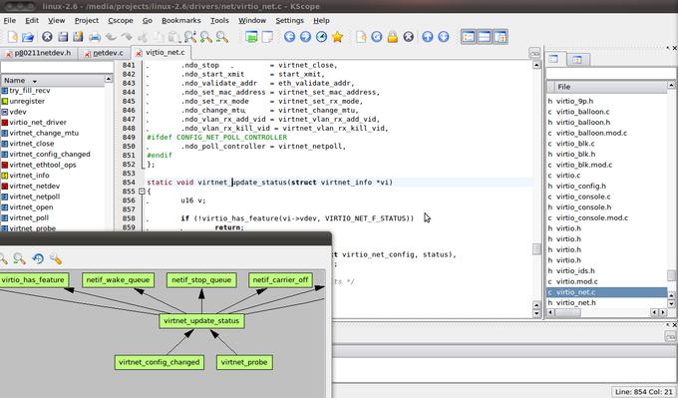Screen dimensions: 678x398
Task: Click the Print toolbar icon
Action: (95, 37)
